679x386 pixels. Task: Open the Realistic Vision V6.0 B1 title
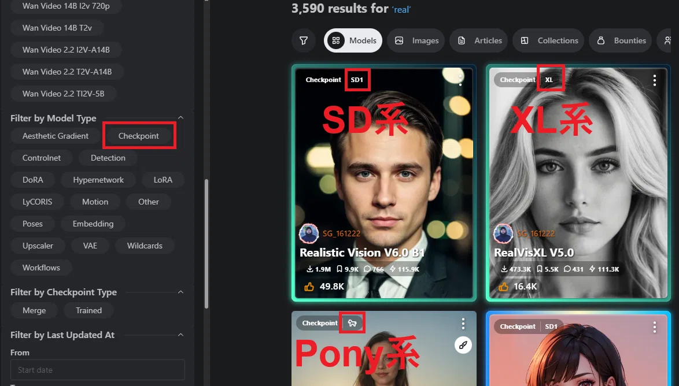click(x=362, y=253)
